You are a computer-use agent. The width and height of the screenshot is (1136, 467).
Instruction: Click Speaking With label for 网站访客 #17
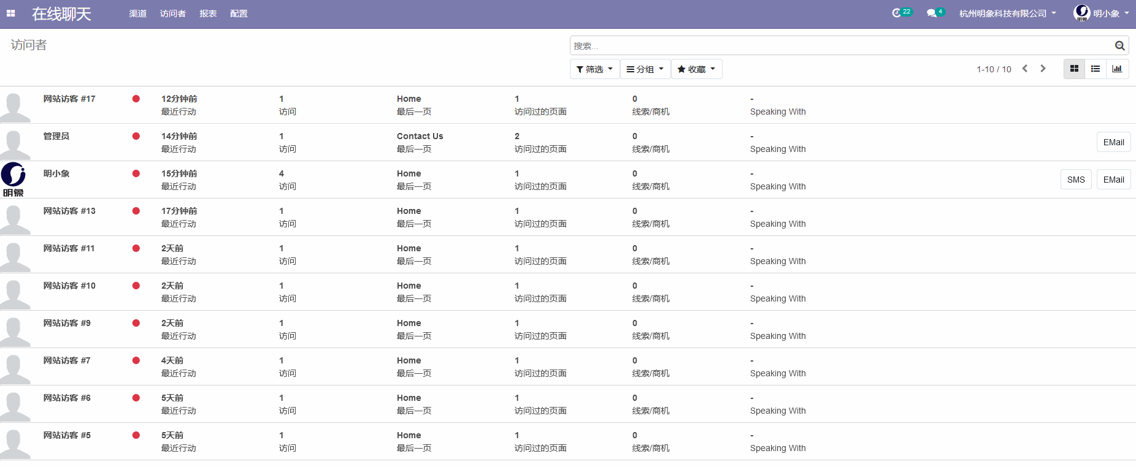tap(778, 112)
